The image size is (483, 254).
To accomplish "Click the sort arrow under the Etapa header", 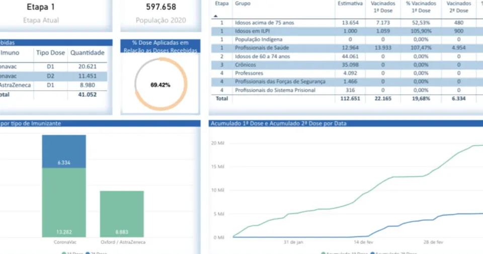I will coord(216,16).
